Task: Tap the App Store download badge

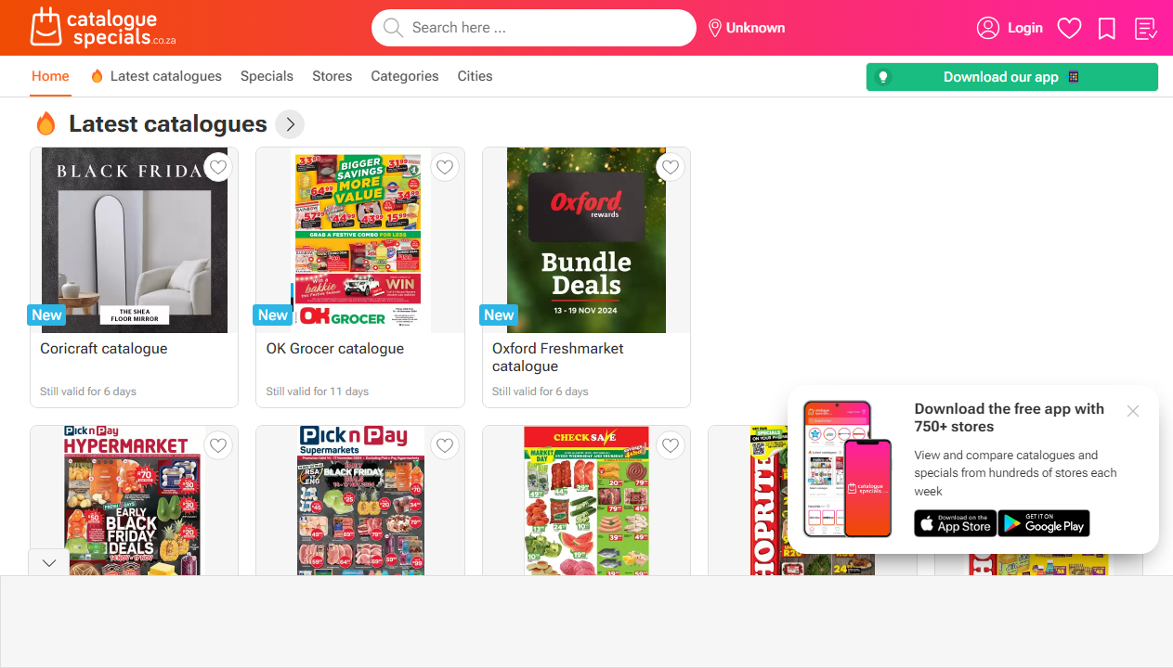Action: [955, 523]
